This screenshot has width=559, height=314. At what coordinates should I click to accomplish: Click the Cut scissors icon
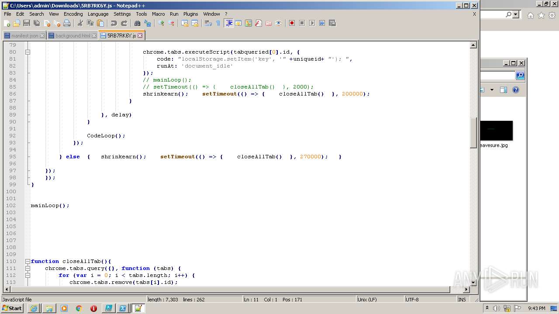point(80,23)
